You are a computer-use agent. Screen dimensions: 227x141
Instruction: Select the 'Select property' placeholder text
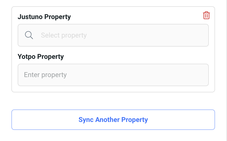pos(64,35)
